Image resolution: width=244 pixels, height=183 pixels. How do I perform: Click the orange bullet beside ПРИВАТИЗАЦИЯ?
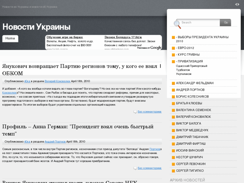pos(173,61)
